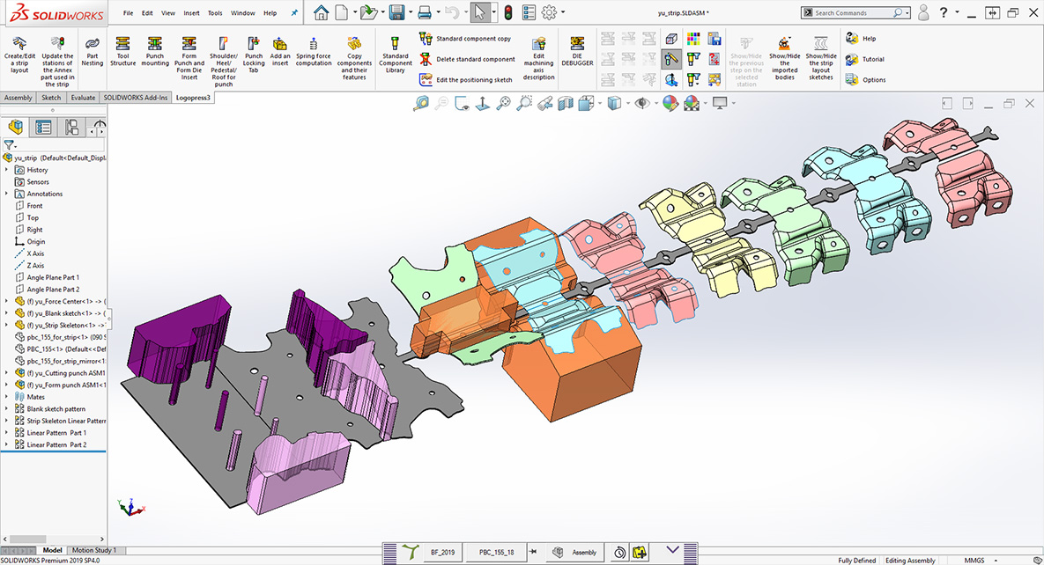This screenshot has height=565, width=1044.
Task: Click Edit the positioning sketch
Action: pyautogui.click(x=466, y=80)
